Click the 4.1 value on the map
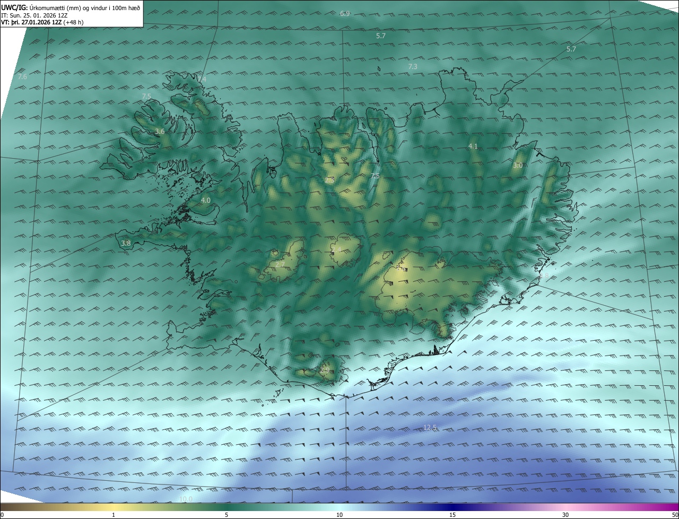 click(473, 146)
